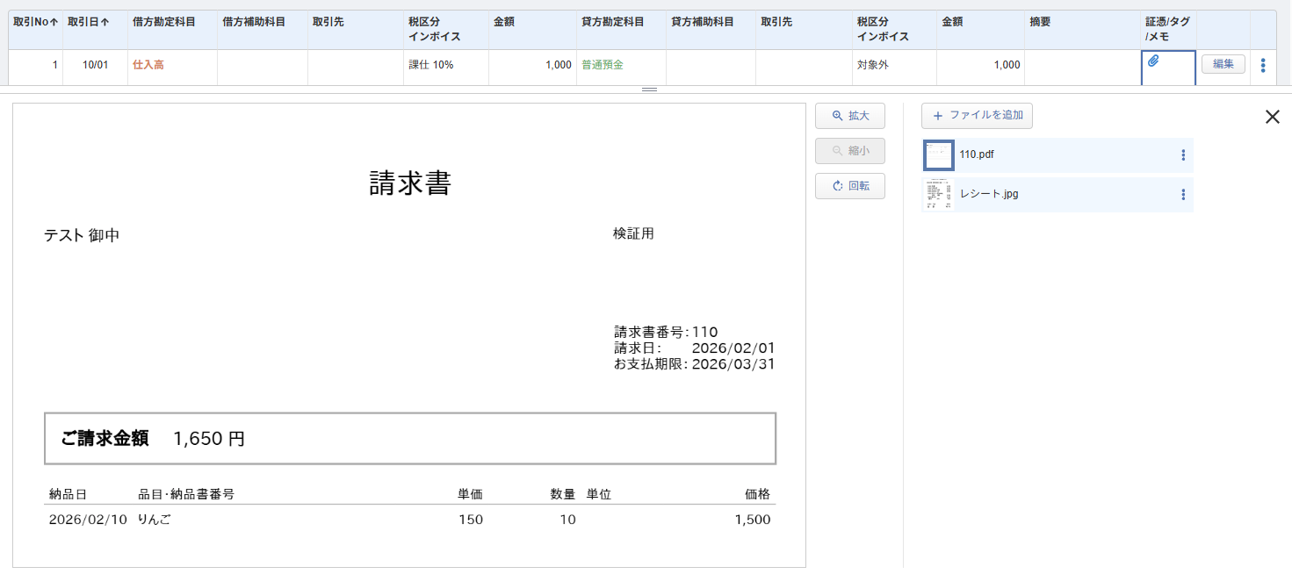Click ファイルを追加 to add file
This screenshot has width=1292, height=574.
tap(977, 116)
